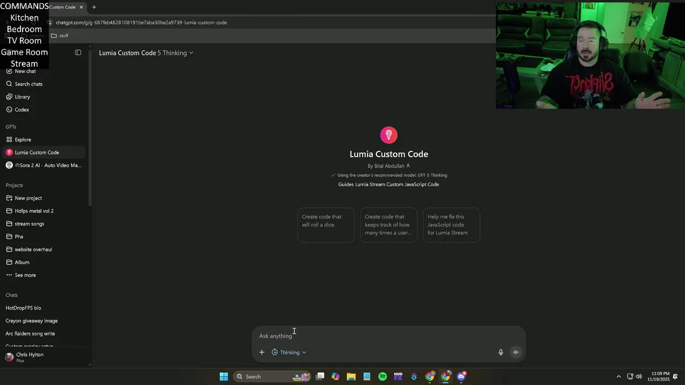
Task: Open the Hdfps metal vol 2 project
Action: click(x=34, y=211)
